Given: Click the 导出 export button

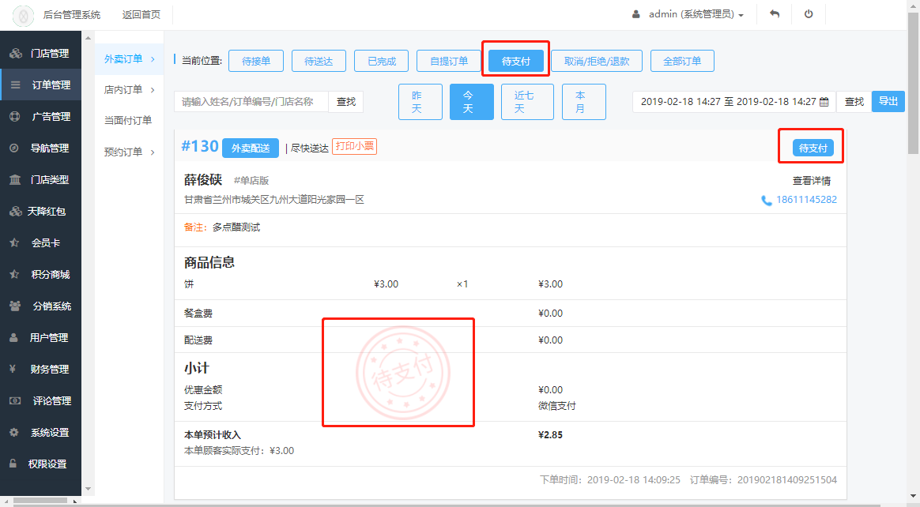Looking at the screenshot, I should pyautogui.click(x=888, y=101).
